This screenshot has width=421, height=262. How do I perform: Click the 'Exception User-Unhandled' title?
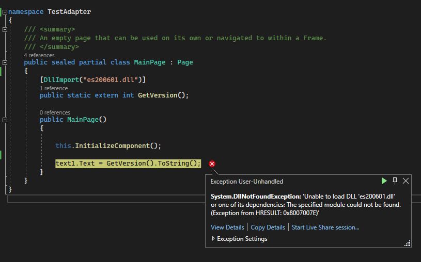coord(247,181)
